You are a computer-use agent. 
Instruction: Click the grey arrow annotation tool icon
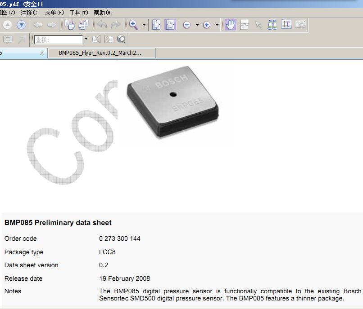(x=22, y=40)
